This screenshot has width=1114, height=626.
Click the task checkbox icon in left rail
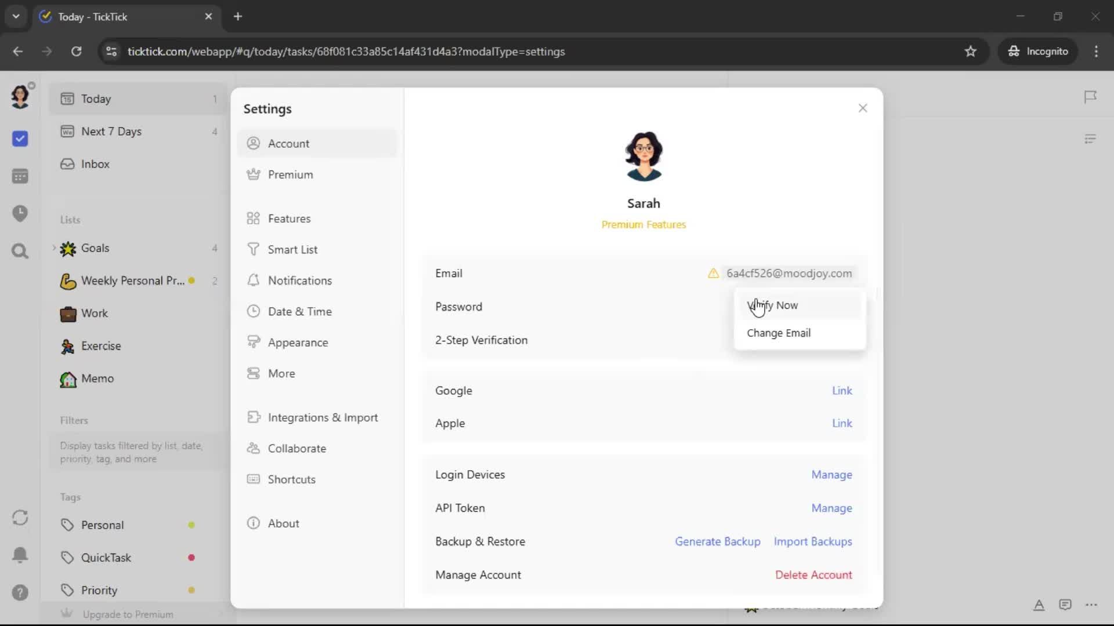tap(20, 139)
